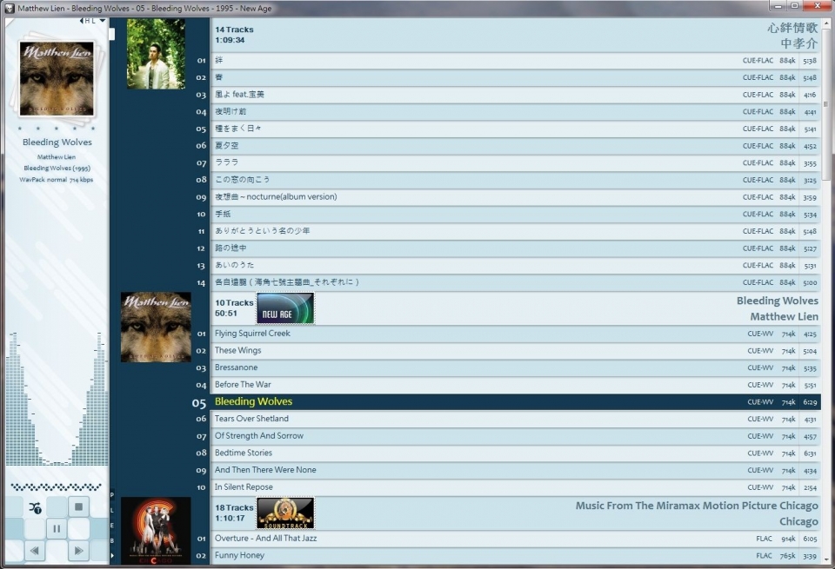Click the shuffle playback mode icon
This screenshot has height=569, width=835.
click(x=35, y=508)
